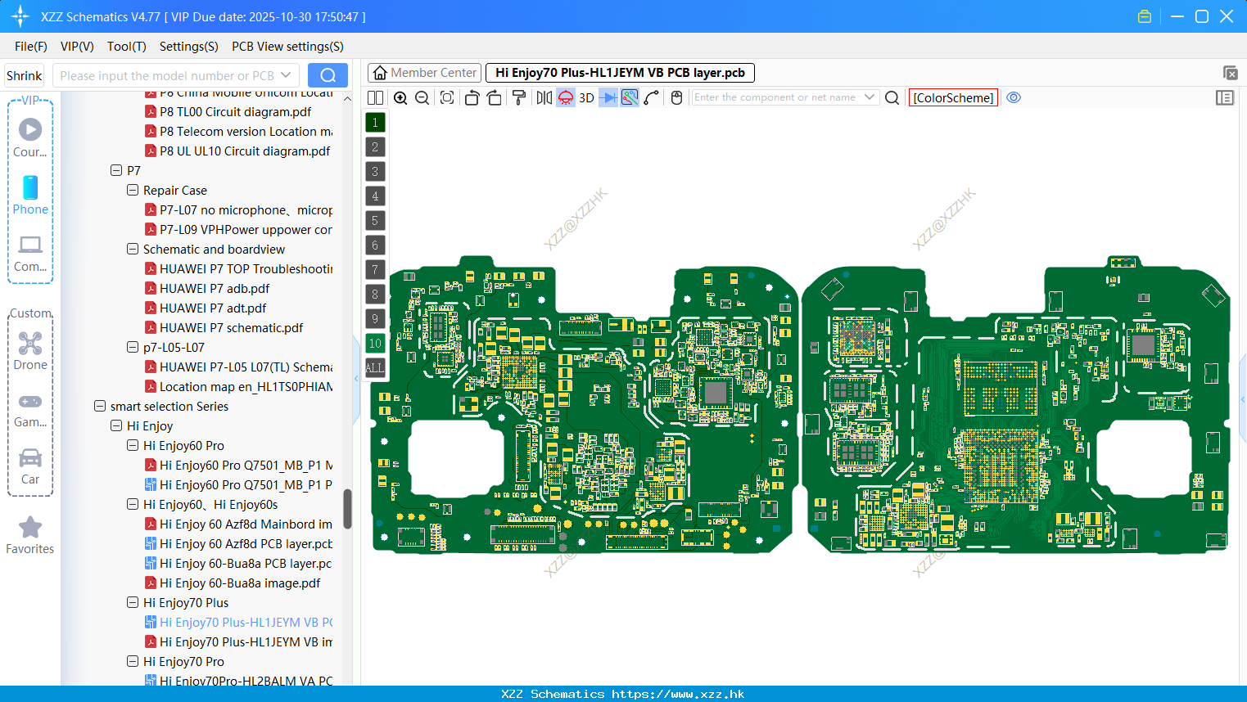Toggle the eye visibility icon
Viewport: 1247px width, 702px height.
(x=1014, y=97)
